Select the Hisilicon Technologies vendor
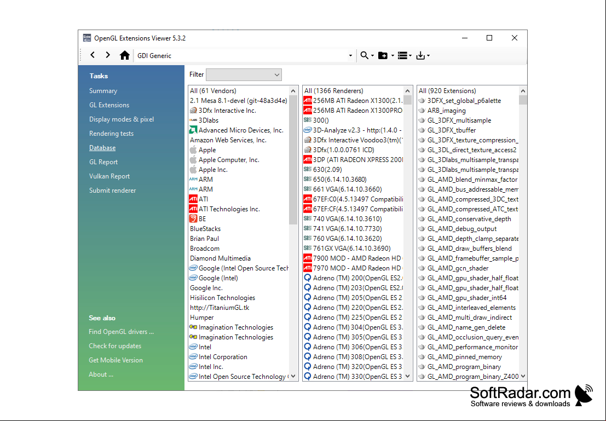Screen dimensions: 606x421 (223, 298)
